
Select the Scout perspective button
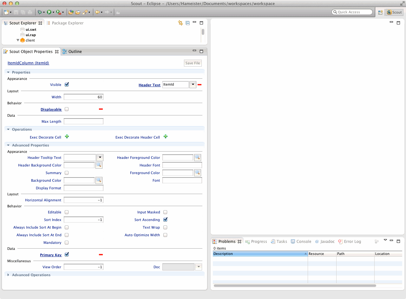[394, 12]
